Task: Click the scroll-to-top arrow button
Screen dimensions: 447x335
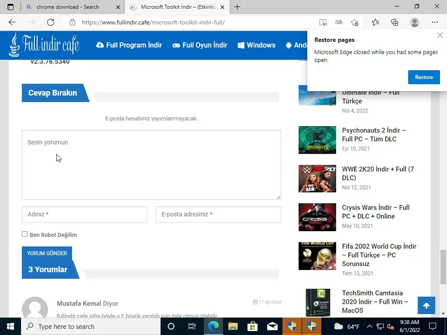Action: click(x=426, y=305)
